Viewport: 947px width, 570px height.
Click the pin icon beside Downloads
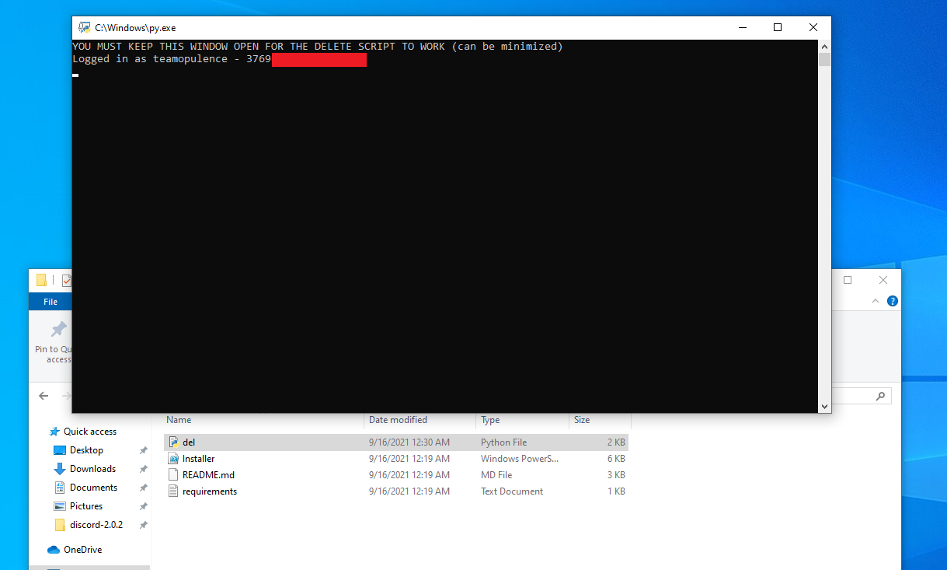click(143, 469)
